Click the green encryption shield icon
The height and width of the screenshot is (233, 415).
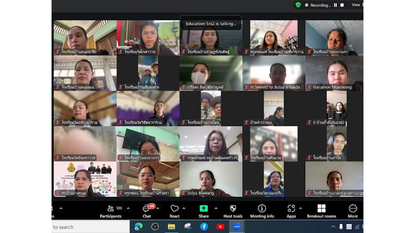[x=298, y=5]
